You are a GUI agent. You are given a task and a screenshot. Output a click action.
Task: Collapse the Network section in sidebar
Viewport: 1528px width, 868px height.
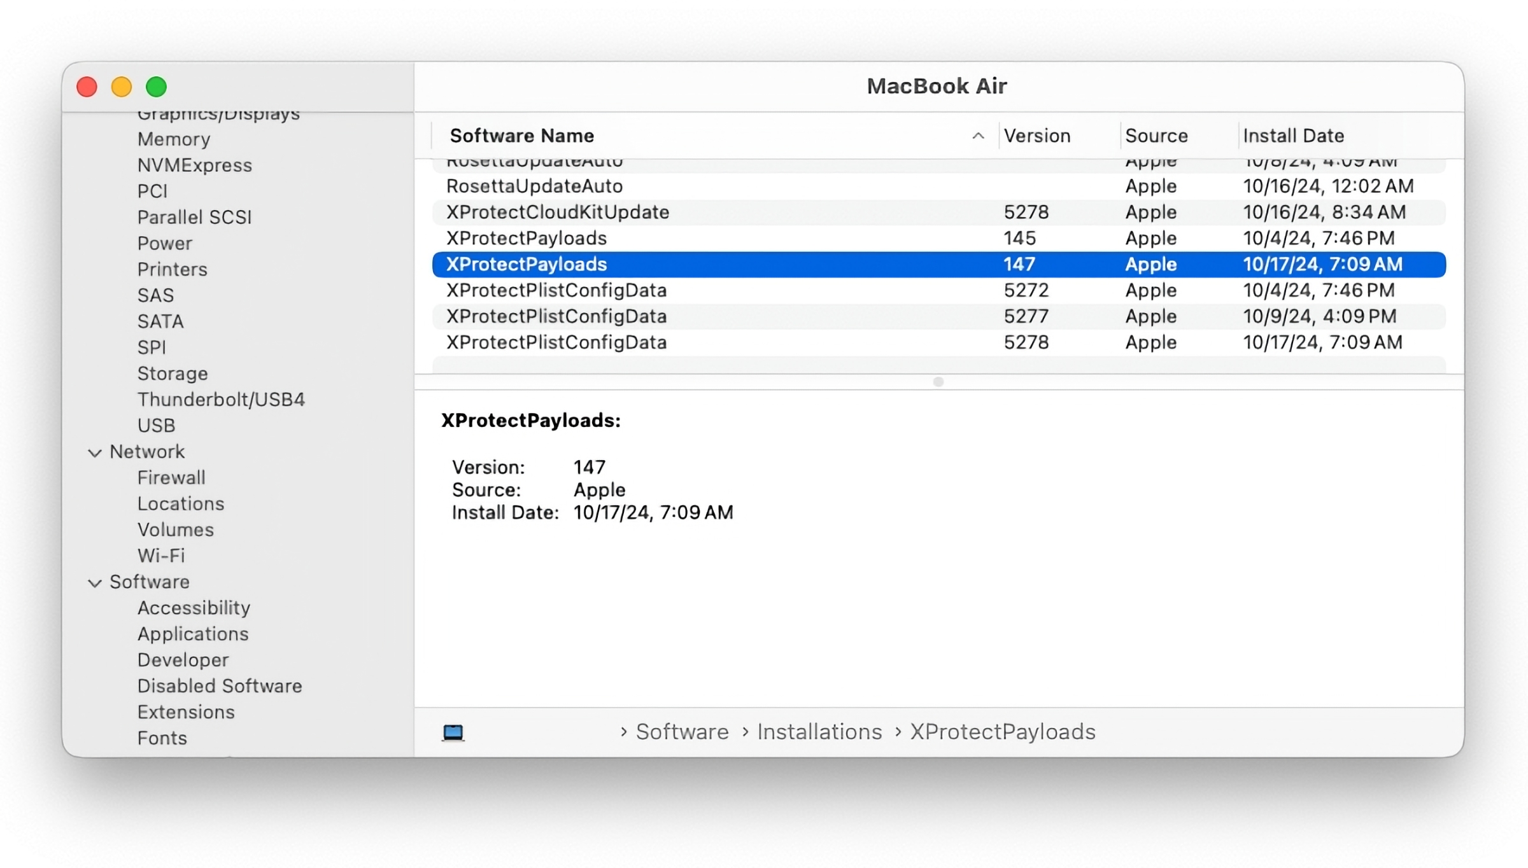94,452
